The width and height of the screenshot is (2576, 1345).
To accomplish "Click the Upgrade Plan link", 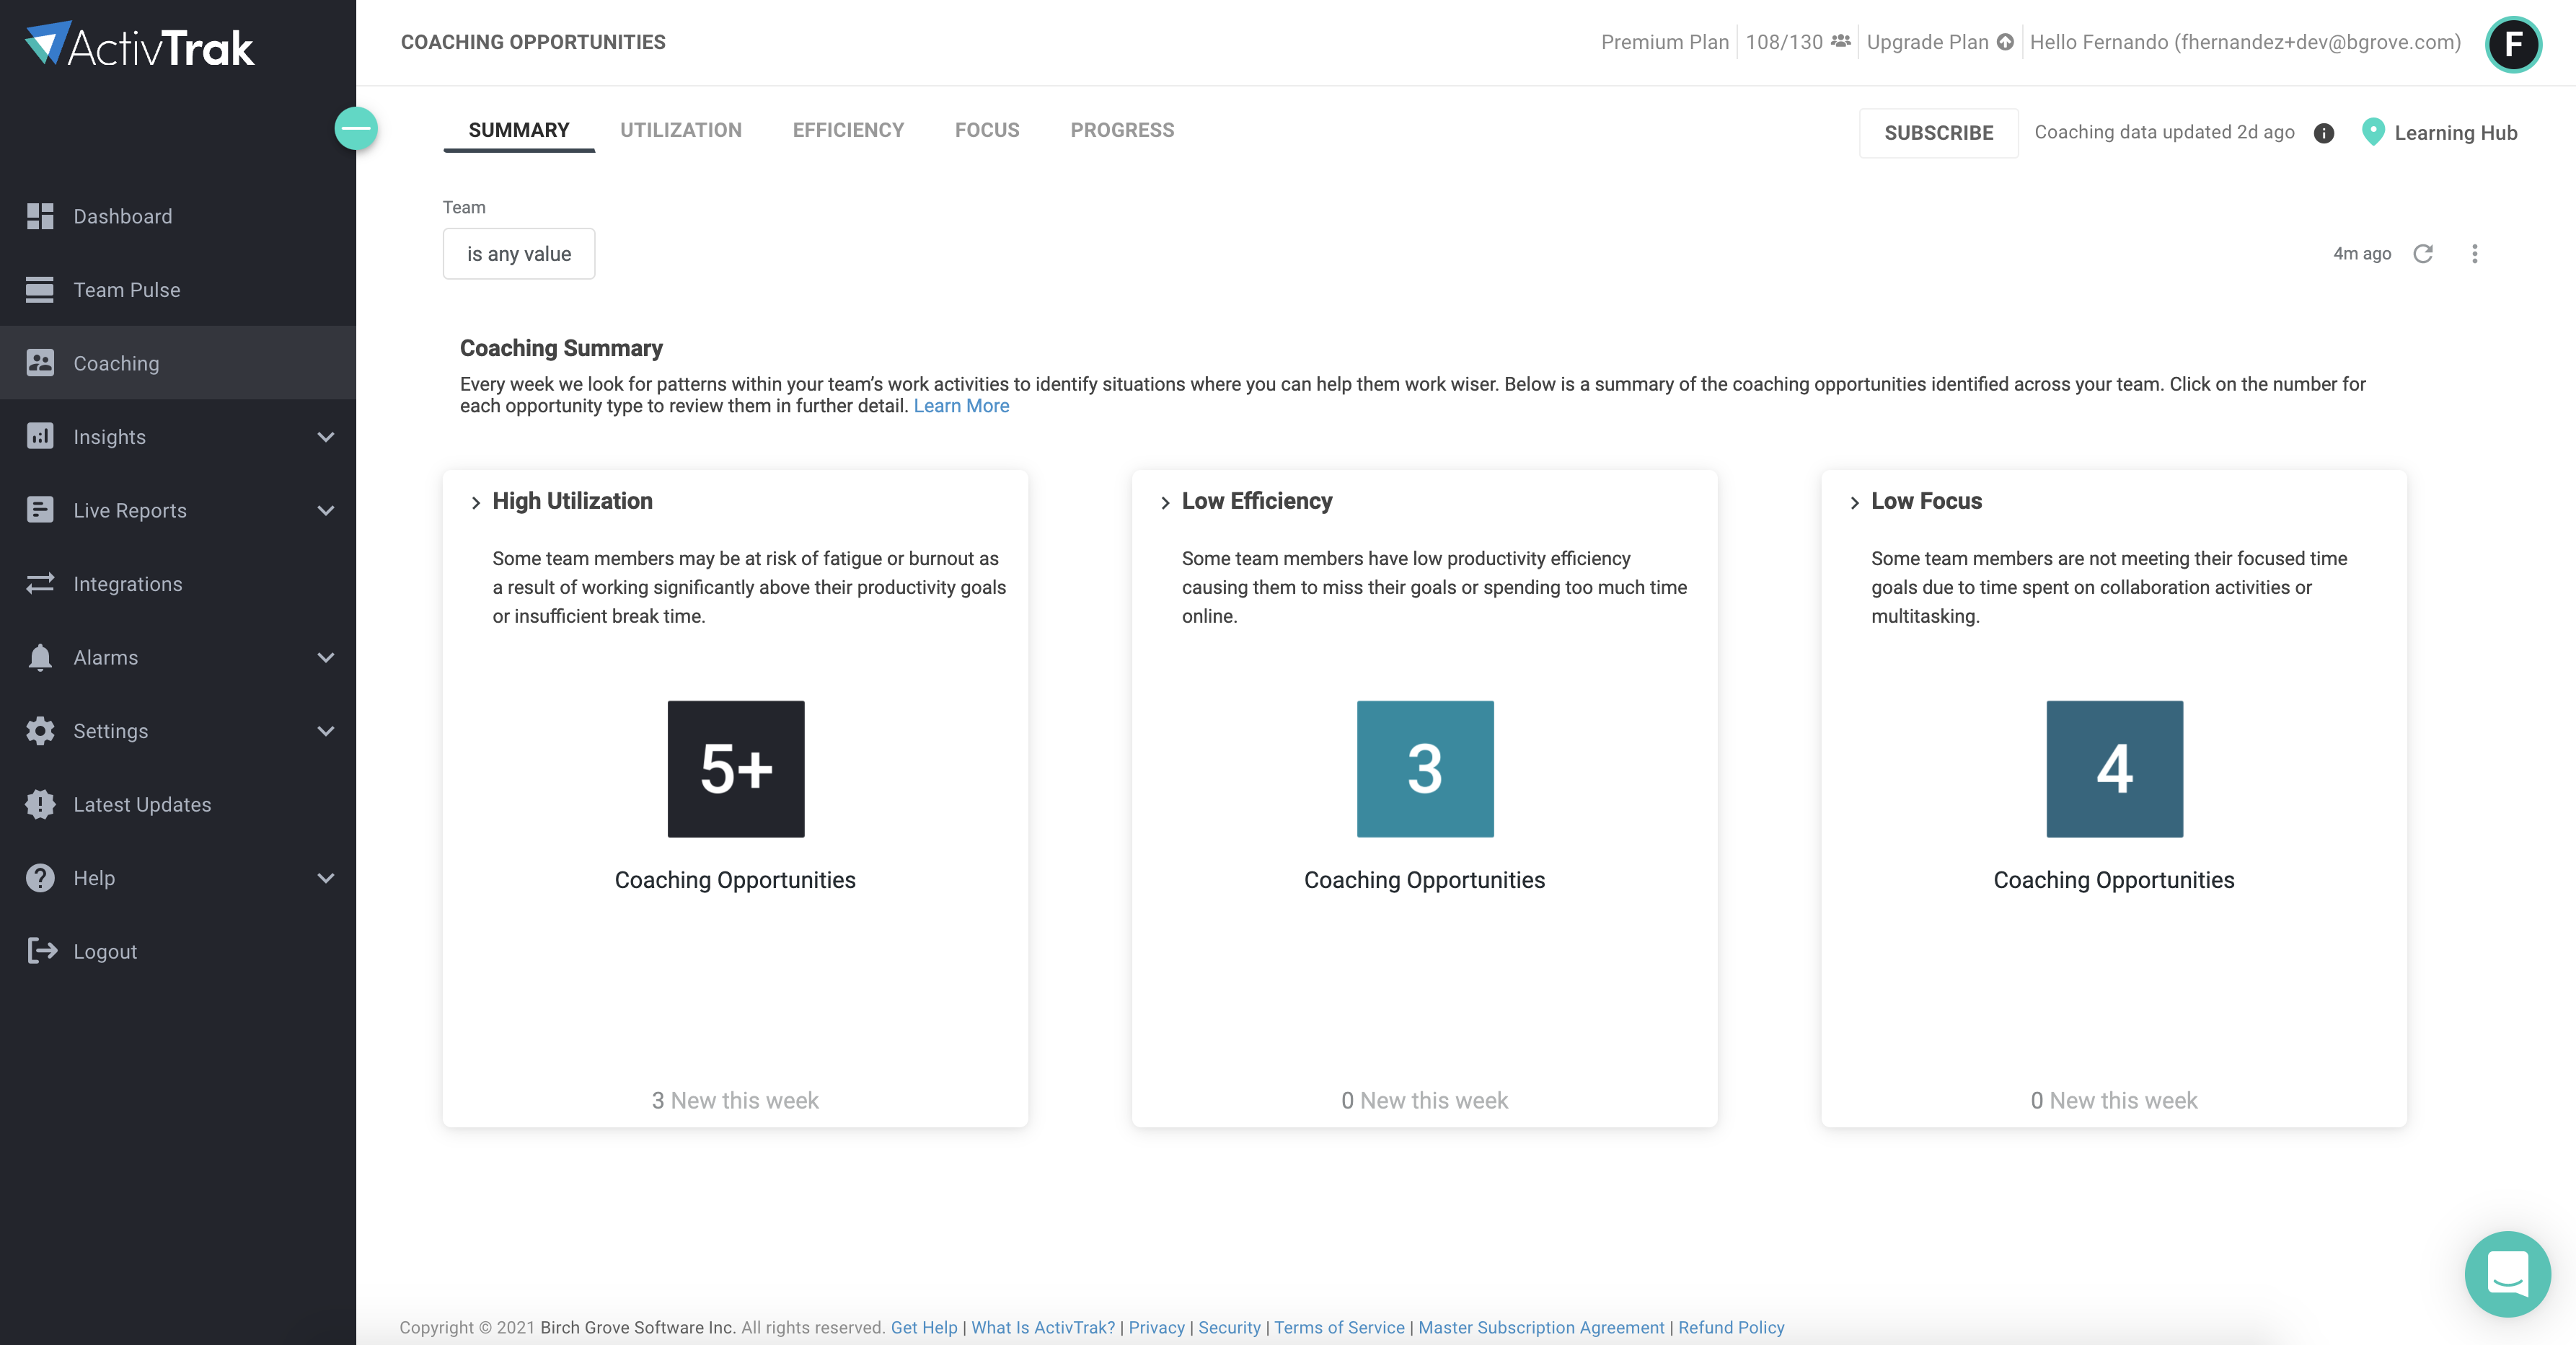I will [x=1927, y=42].
